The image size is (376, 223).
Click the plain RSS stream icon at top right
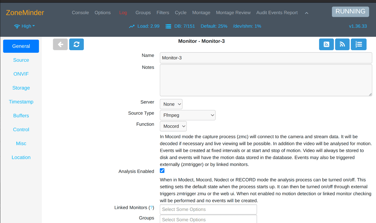click(x=342, y=44)
